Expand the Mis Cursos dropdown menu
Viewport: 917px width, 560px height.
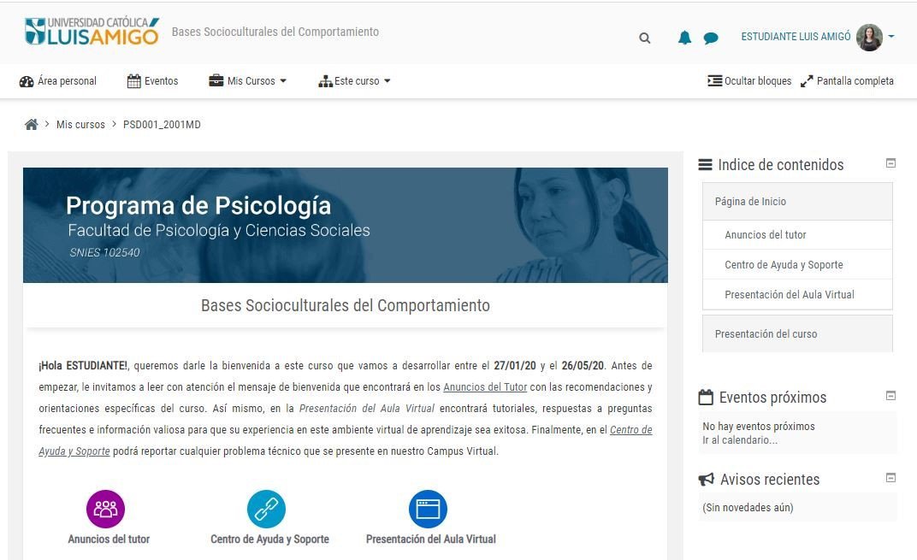pos(248,81)
